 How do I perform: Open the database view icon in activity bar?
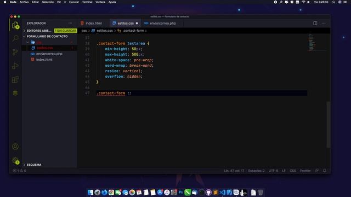[15, 93]
